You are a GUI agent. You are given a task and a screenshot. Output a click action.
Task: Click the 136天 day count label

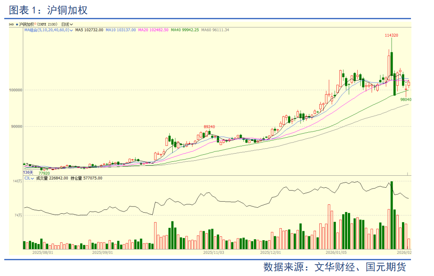coord(28,172)
